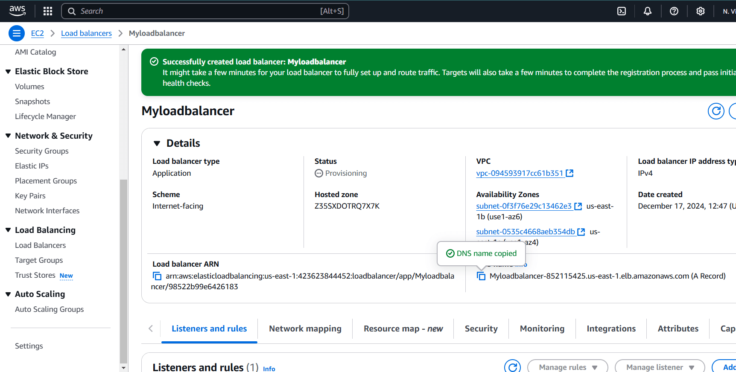
Task: Open Trust Stores in sidebar
Action: pos(35,275)
